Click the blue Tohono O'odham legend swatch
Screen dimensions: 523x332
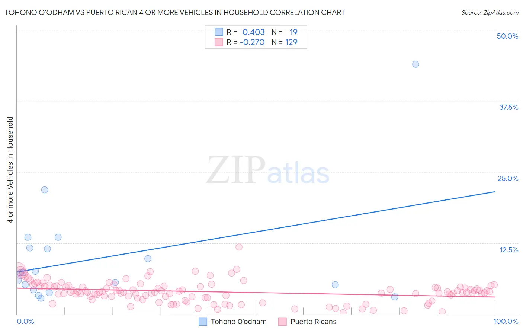[203, 322]
